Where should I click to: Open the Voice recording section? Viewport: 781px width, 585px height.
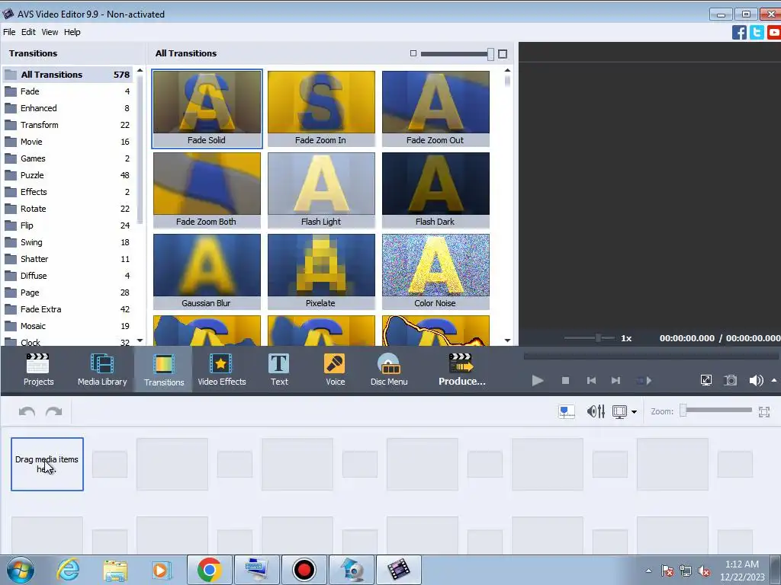pos(335,369)
